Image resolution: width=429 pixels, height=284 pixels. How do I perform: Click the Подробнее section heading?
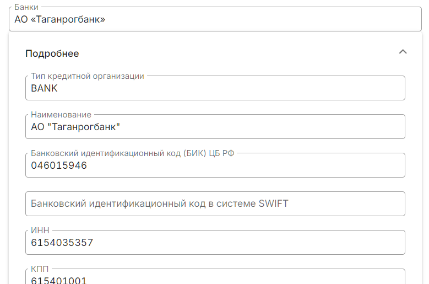52,53
